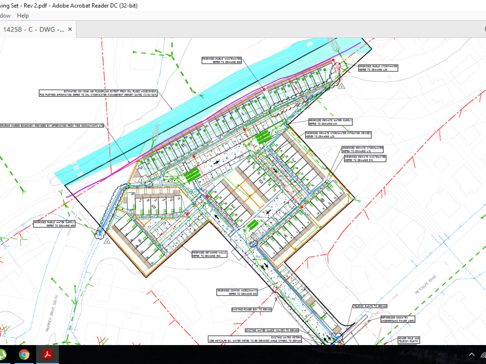Click 'Proposed Public Stormwater' drawing label
The height and width of the screenshot is (364, 486).
click(x=378, y=68)
